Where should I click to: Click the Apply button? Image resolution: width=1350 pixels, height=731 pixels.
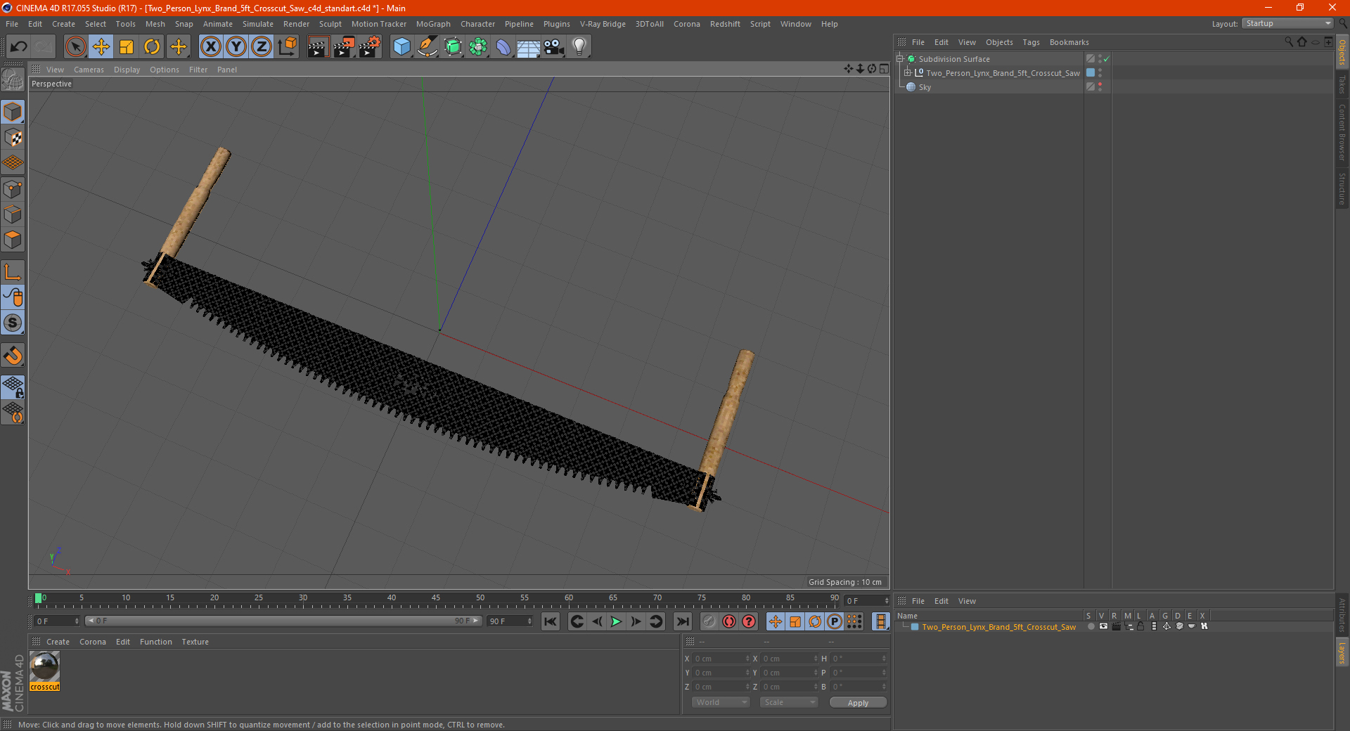point(858,702)
